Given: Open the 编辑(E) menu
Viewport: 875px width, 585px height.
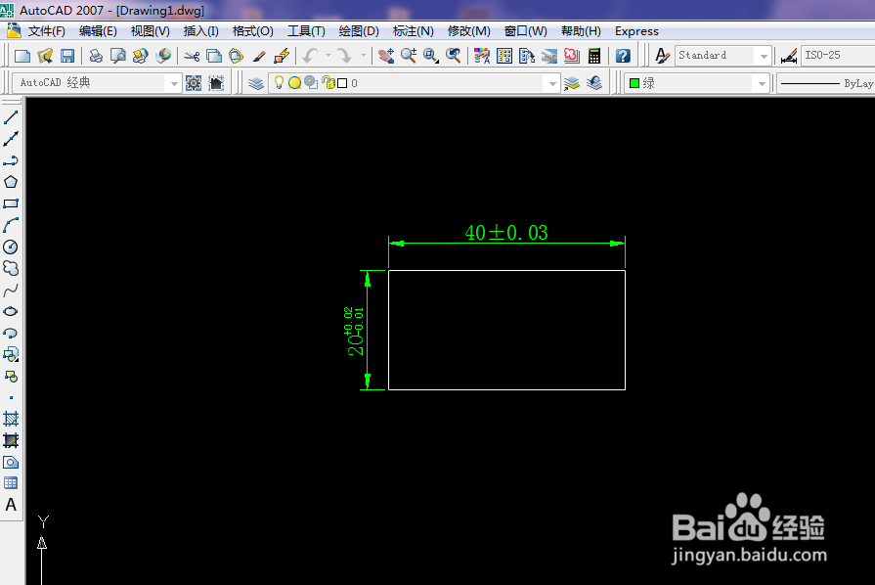Looking at the screenshot, I should (98, 31).
